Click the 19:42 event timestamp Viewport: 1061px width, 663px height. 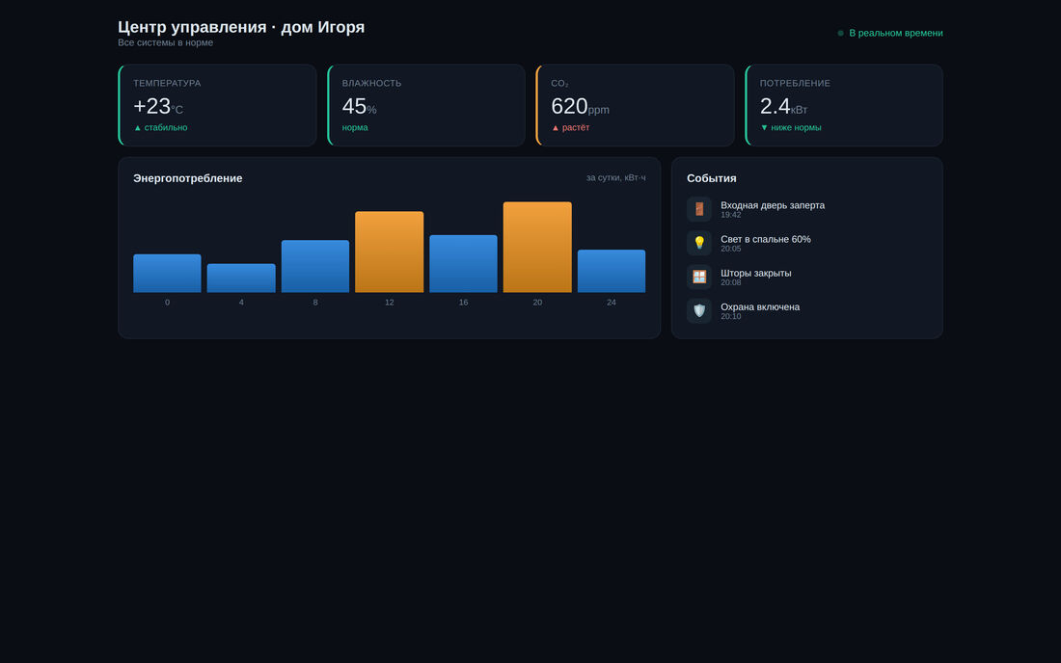pos(731,215)
